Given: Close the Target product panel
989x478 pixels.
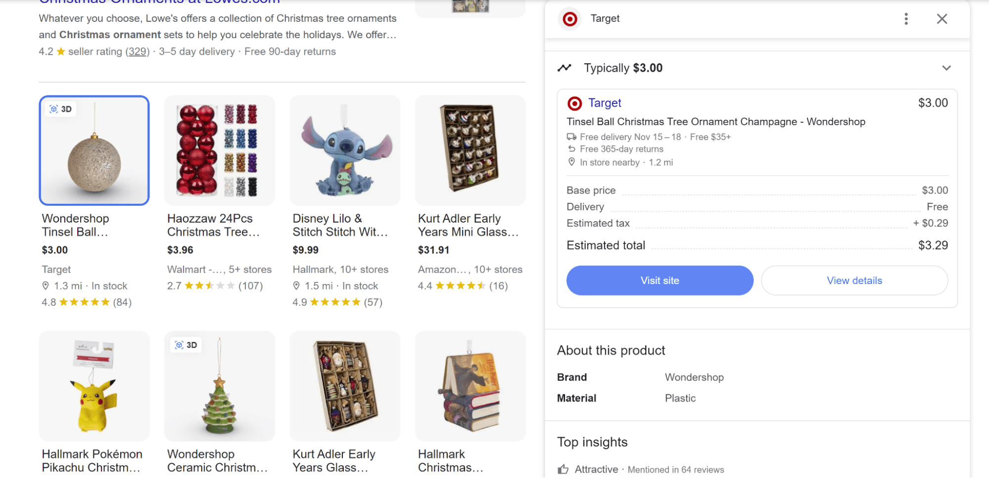Looking at the screenshot, I should [x=942, y=19].
